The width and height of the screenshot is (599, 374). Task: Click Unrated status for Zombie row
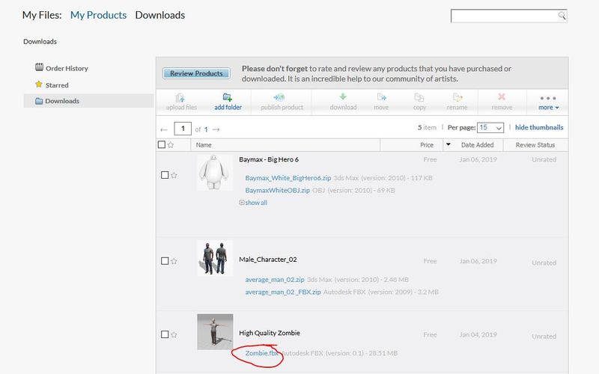click(x=544, y=336)
